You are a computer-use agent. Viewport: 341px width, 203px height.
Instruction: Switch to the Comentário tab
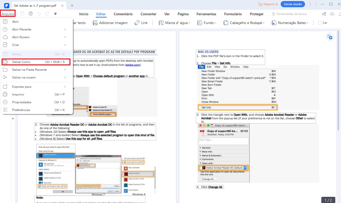(x=123, y=14)
